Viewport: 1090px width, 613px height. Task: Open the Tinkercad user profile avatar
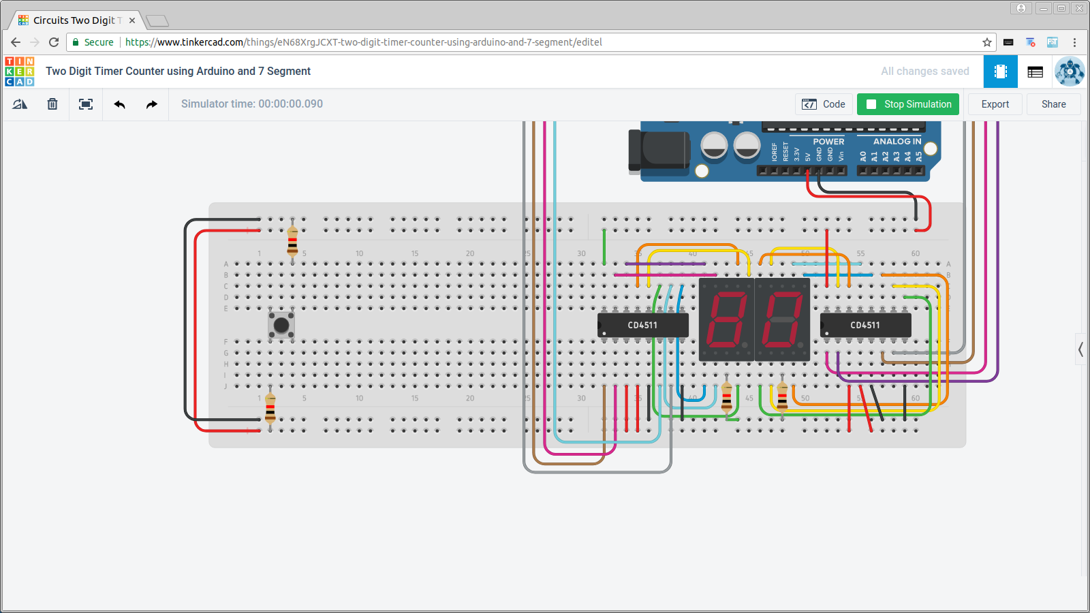point(1069,71)
